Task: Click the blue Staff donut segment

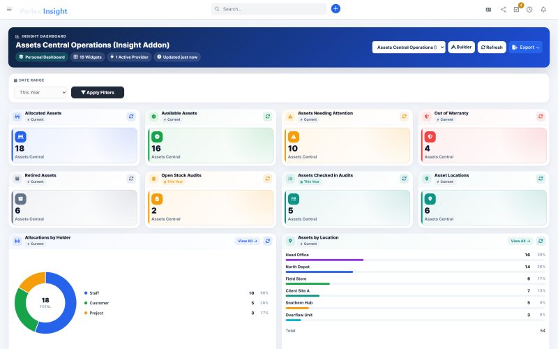Action: [70, 306]
